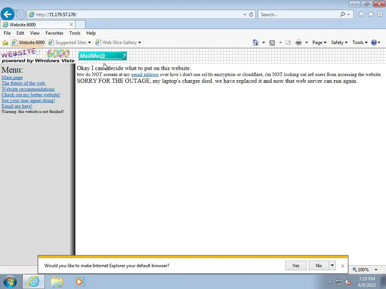Screen dimensions: 386x289
Task: Open Windows Explorer taskbar folder icon
Action: 57,282
